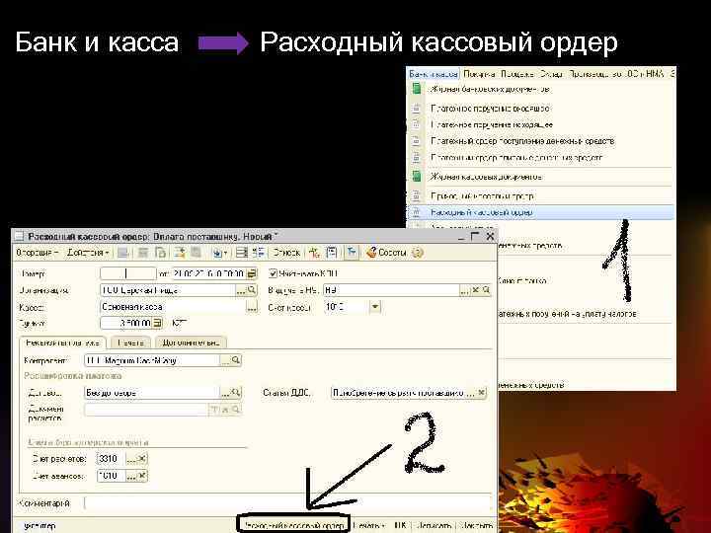Image resolution: width=711 pixels, height=533 pixels.
Task: Toggle the Учитывать КПН checkbox
Action: click(x=273, y=273)
